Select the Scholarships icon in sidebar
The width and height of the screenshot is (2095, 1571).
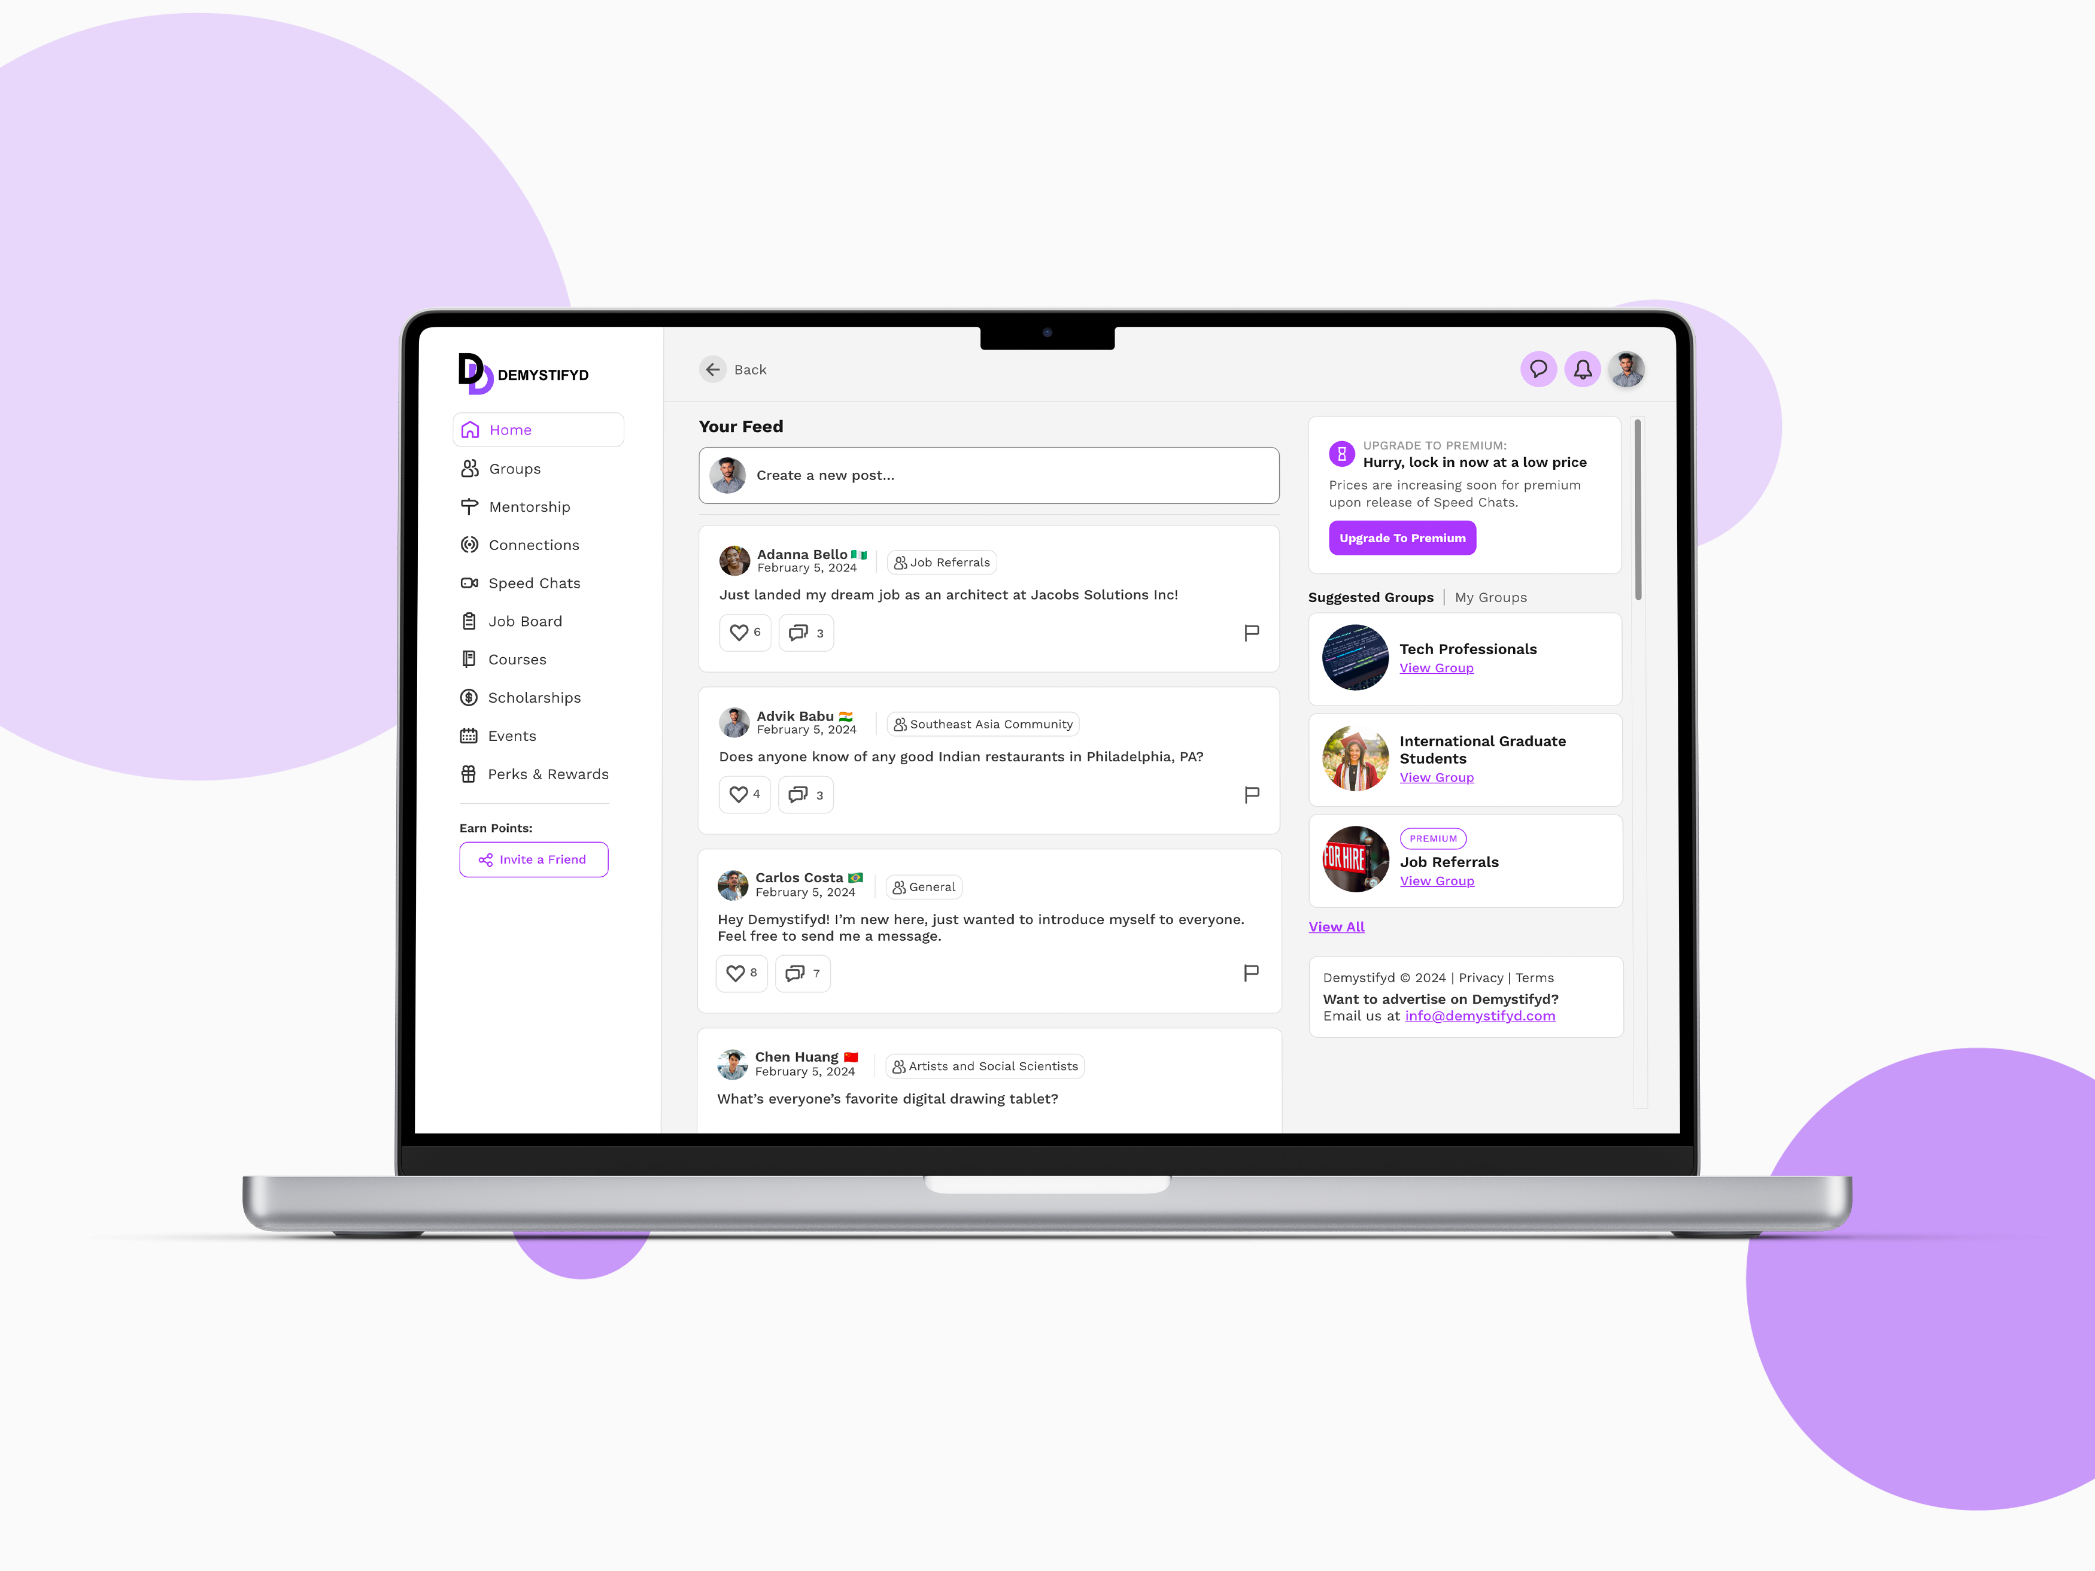pos(470,697)
